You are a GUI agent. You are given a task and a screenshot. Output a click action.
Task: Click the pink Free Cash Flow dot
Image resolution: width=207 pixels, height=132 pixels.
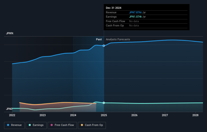point(52,125)
